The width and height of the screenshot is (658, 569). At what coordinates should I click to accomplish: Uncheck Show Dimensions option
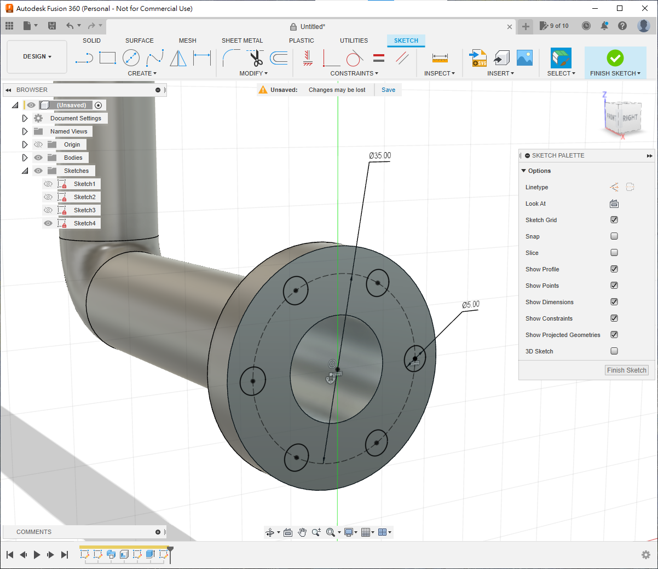click(614, 302)
